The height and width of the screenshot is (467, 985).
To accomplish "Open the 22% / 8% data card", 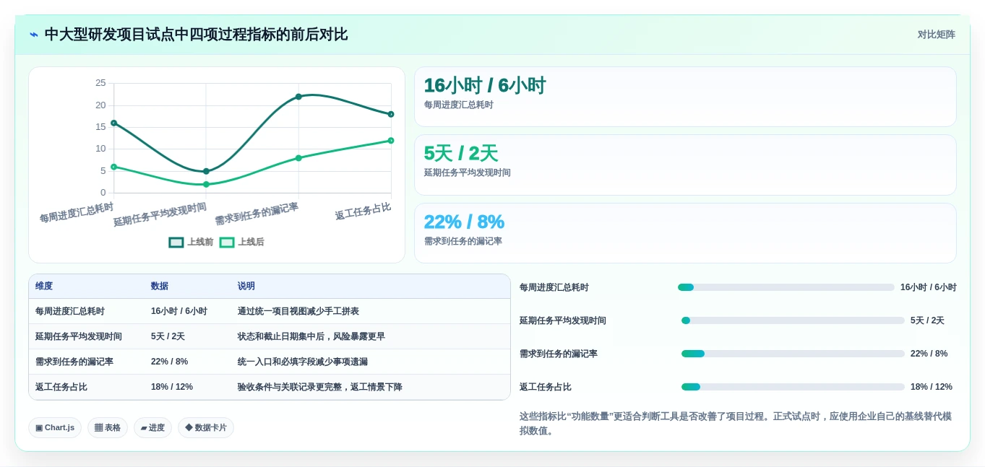I will coord(685,233).
